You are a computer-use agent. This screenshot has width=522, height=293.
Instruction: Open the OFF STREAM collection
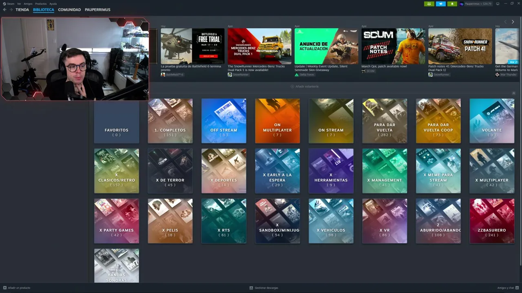tap(224, 121)
